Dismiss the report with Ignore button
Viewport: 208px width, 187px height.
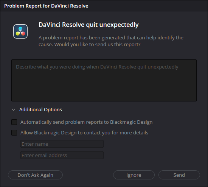[134, 175]
